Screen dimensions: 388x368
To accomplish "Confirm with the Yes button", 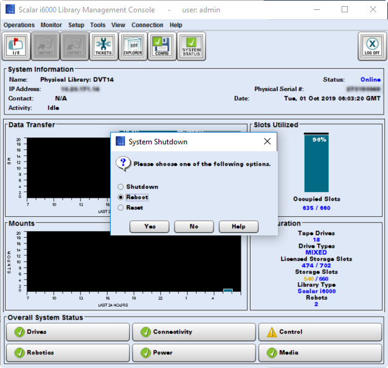I will 150,227.
